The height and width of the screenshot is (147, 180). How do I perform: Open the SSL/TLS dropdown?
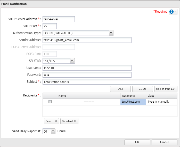click(x=72, y=61)
